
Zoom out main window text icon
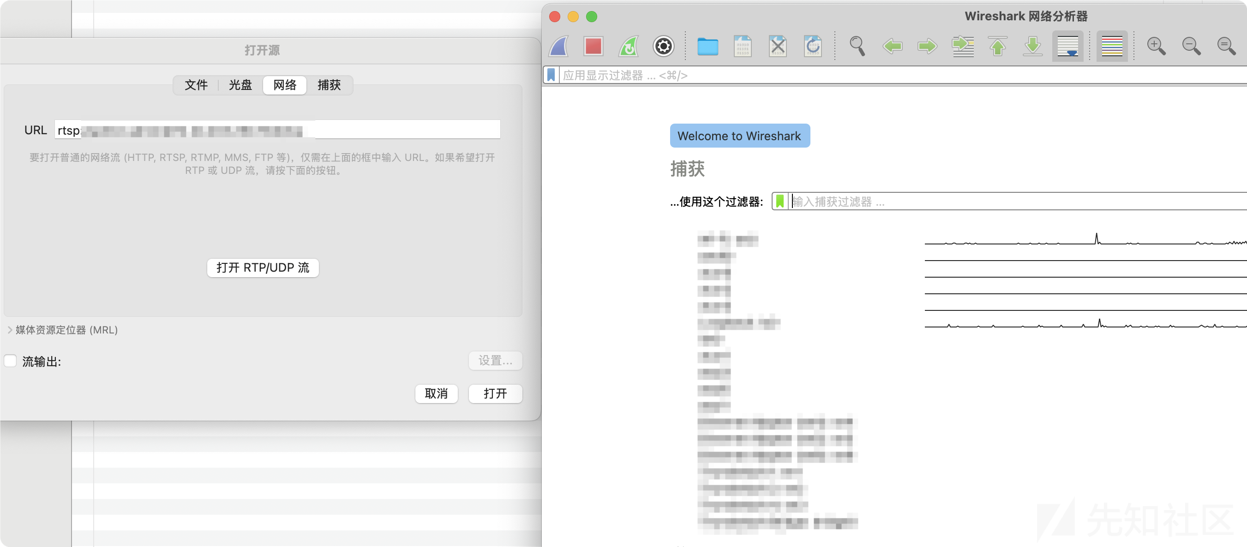(1191, 47)
